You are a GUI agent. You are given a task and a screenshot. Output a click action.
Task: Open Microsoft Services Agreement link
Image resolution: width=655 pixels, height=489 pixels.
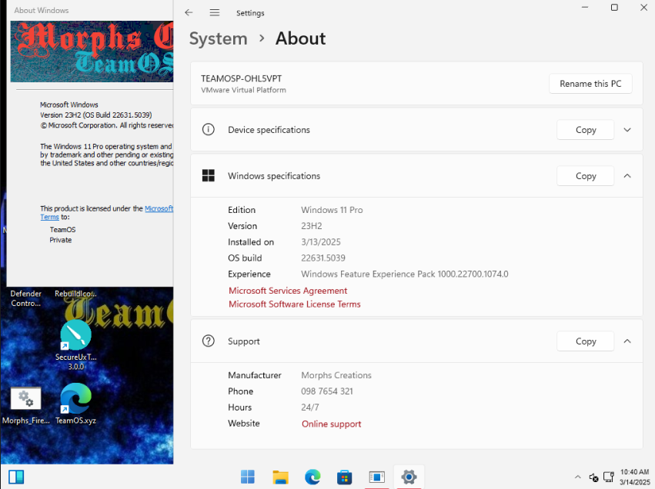click(x=288, y=291)
